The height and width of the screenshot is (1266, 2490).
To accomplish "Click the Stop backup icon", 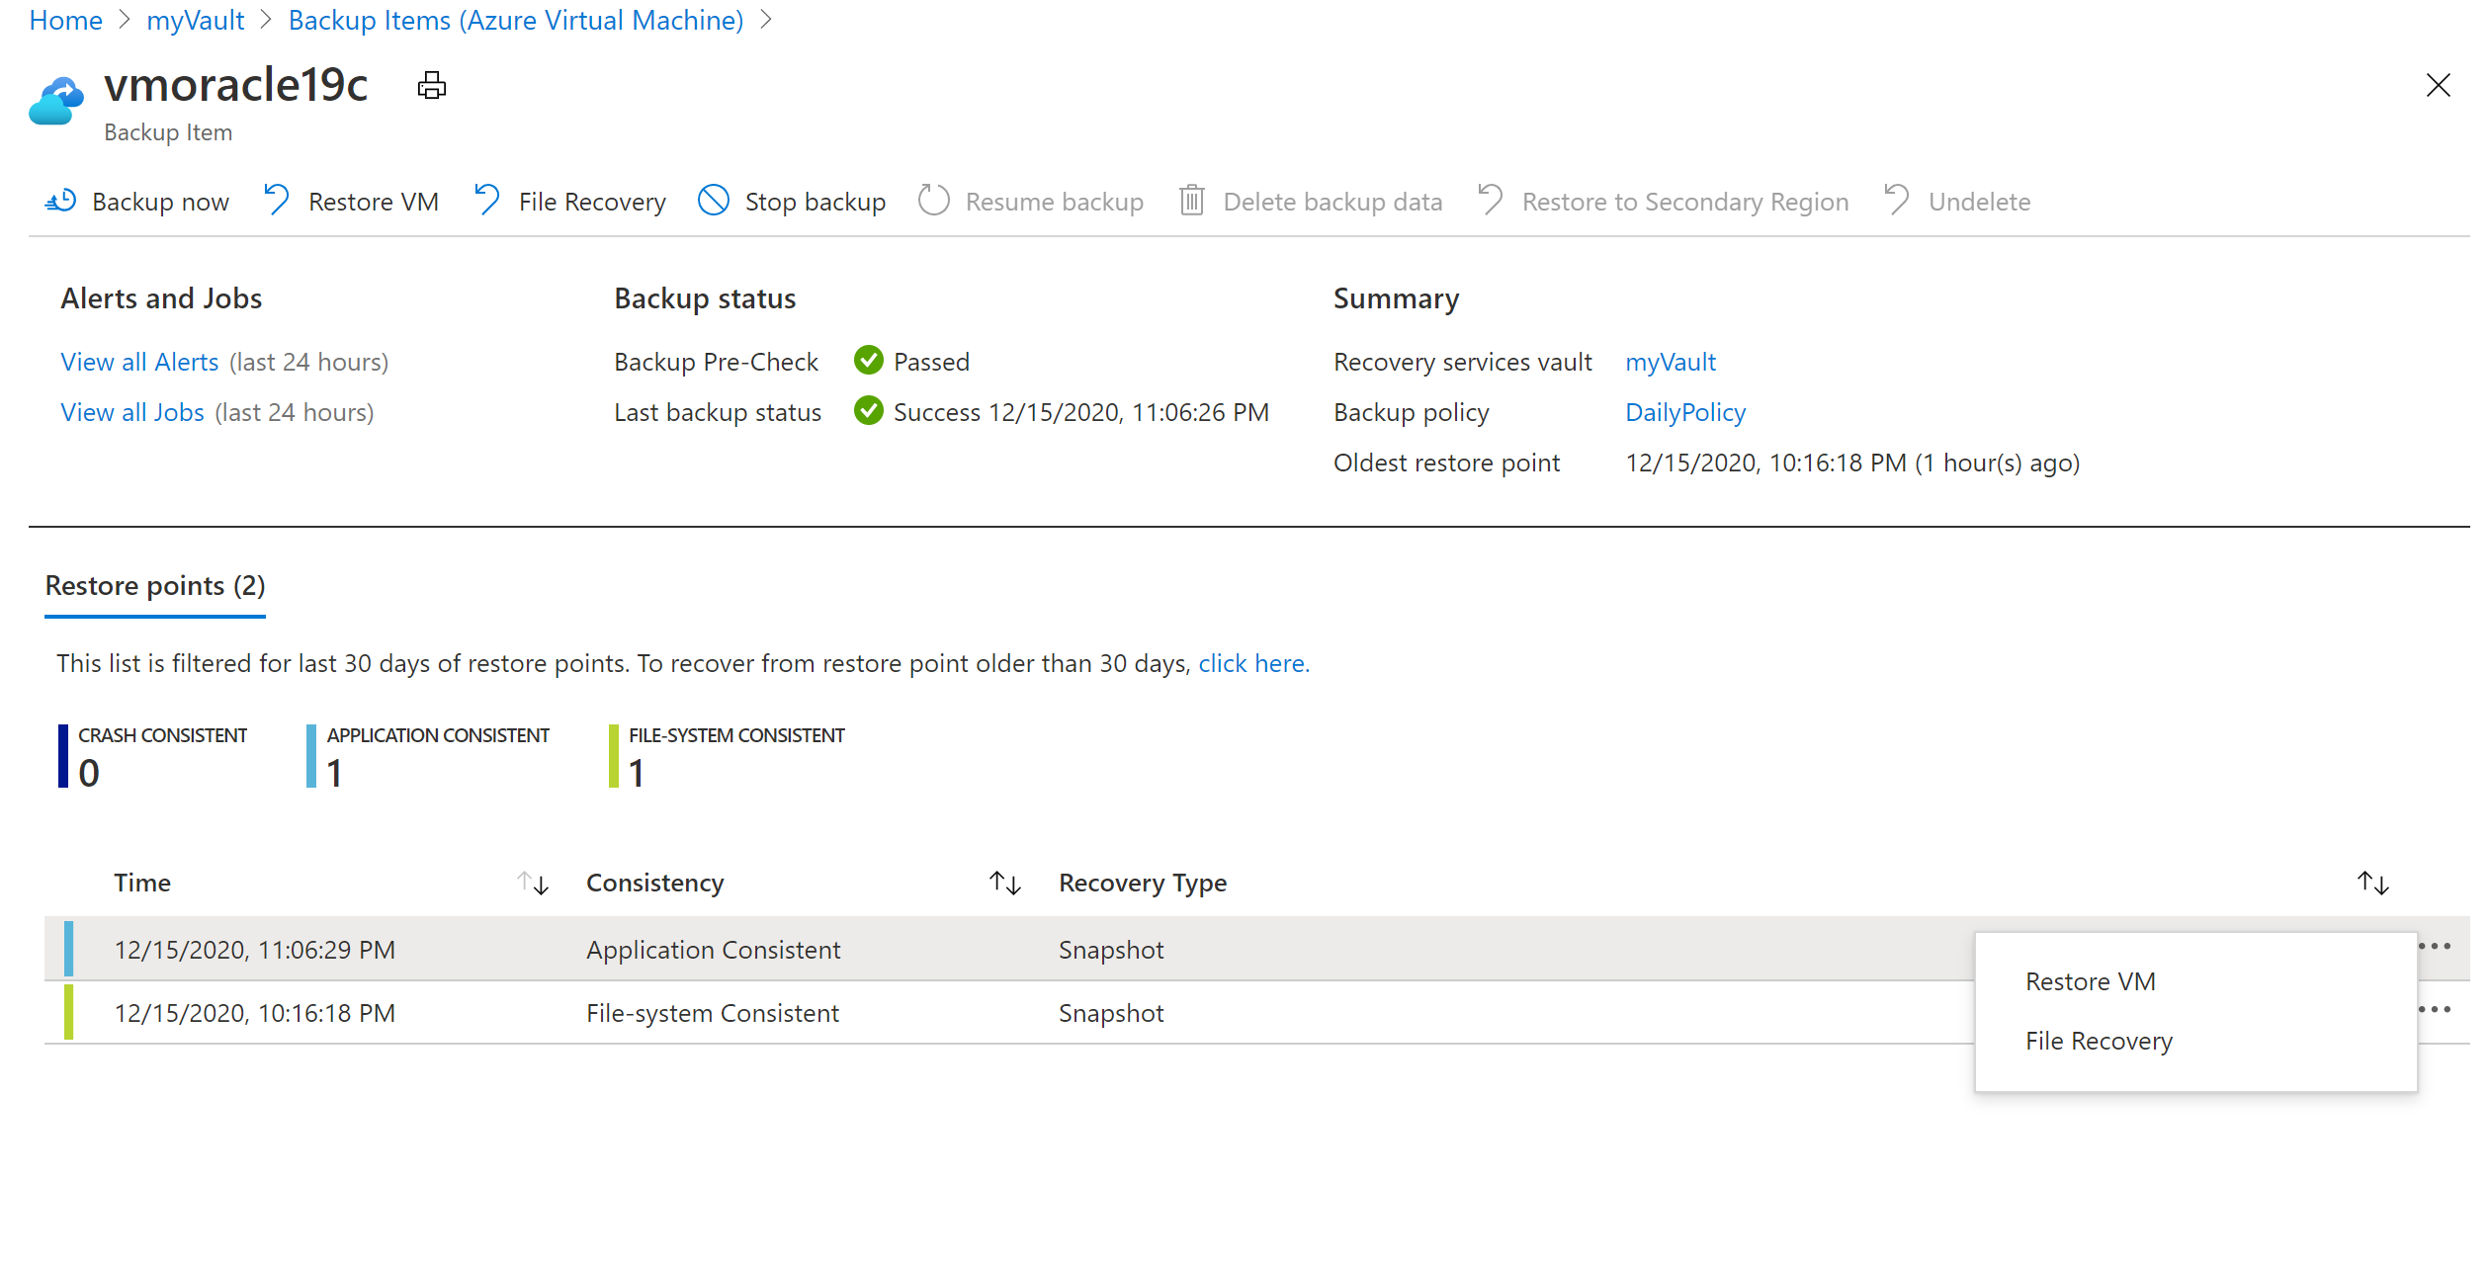I will tap(711, 201).
